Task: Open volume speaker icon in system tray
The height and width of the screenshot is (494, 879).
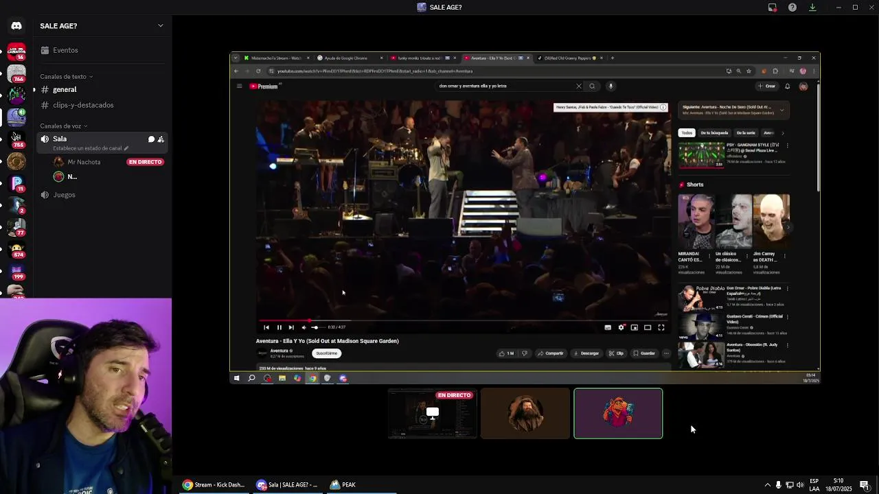Action: point(800,485)
